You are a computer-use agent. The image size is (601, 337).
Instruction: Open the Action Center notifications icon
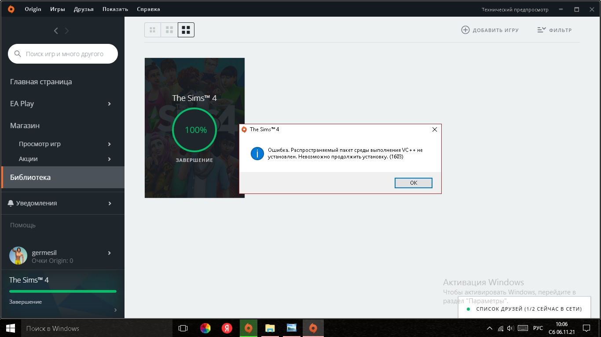pos(586,328)
